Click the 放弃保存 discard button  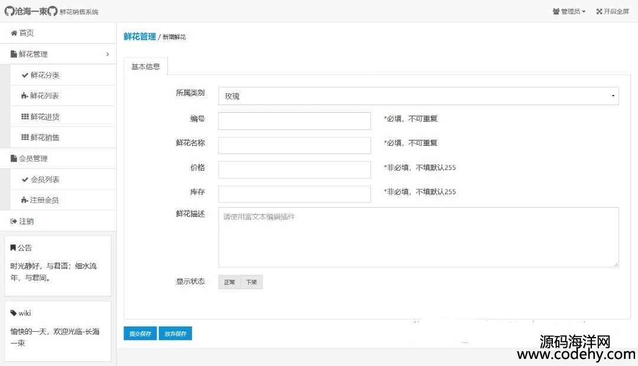click(175, 334)
